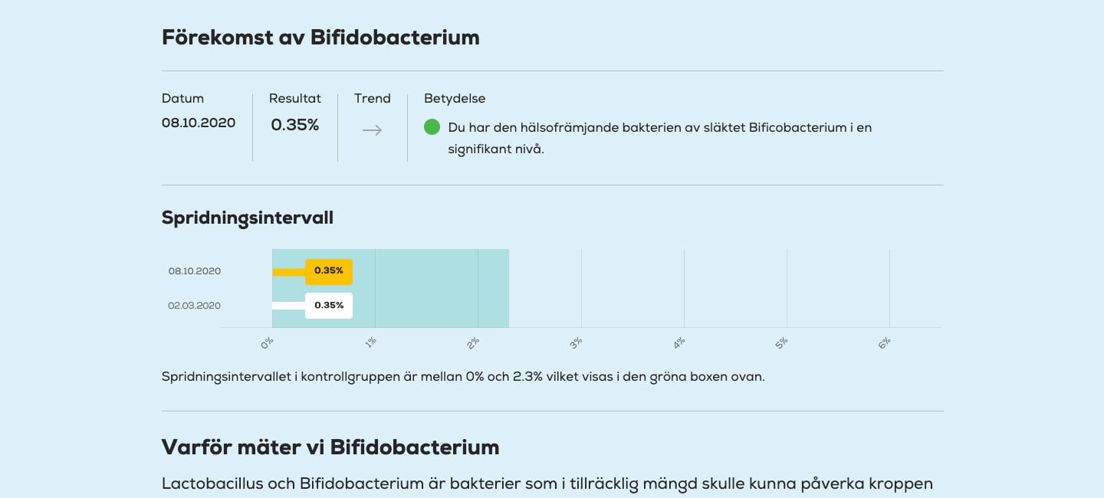Image resolution: width=1104 pixels, height=498 pixels.
Task: Click the 08.10.2020 row label in chart
Action: click(x=195, y=271)
